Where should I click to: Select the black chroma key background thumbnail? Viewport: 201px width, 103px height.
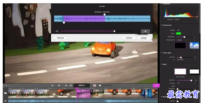180,45
